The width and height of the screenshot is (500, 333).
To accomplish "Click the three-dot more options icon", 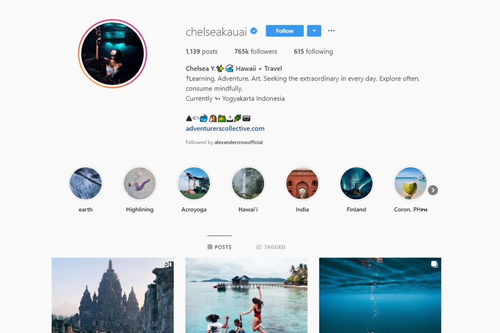I will [332, 31].
